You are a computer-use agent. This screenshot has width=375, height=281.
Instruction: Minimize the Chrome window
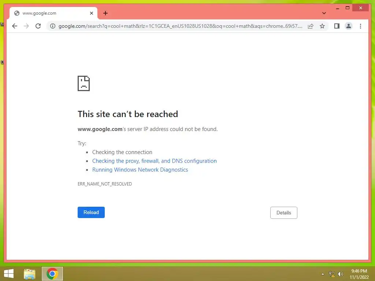[337, 8]
